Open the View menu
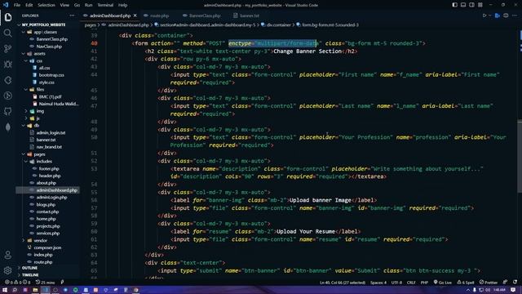 (64, 5)
